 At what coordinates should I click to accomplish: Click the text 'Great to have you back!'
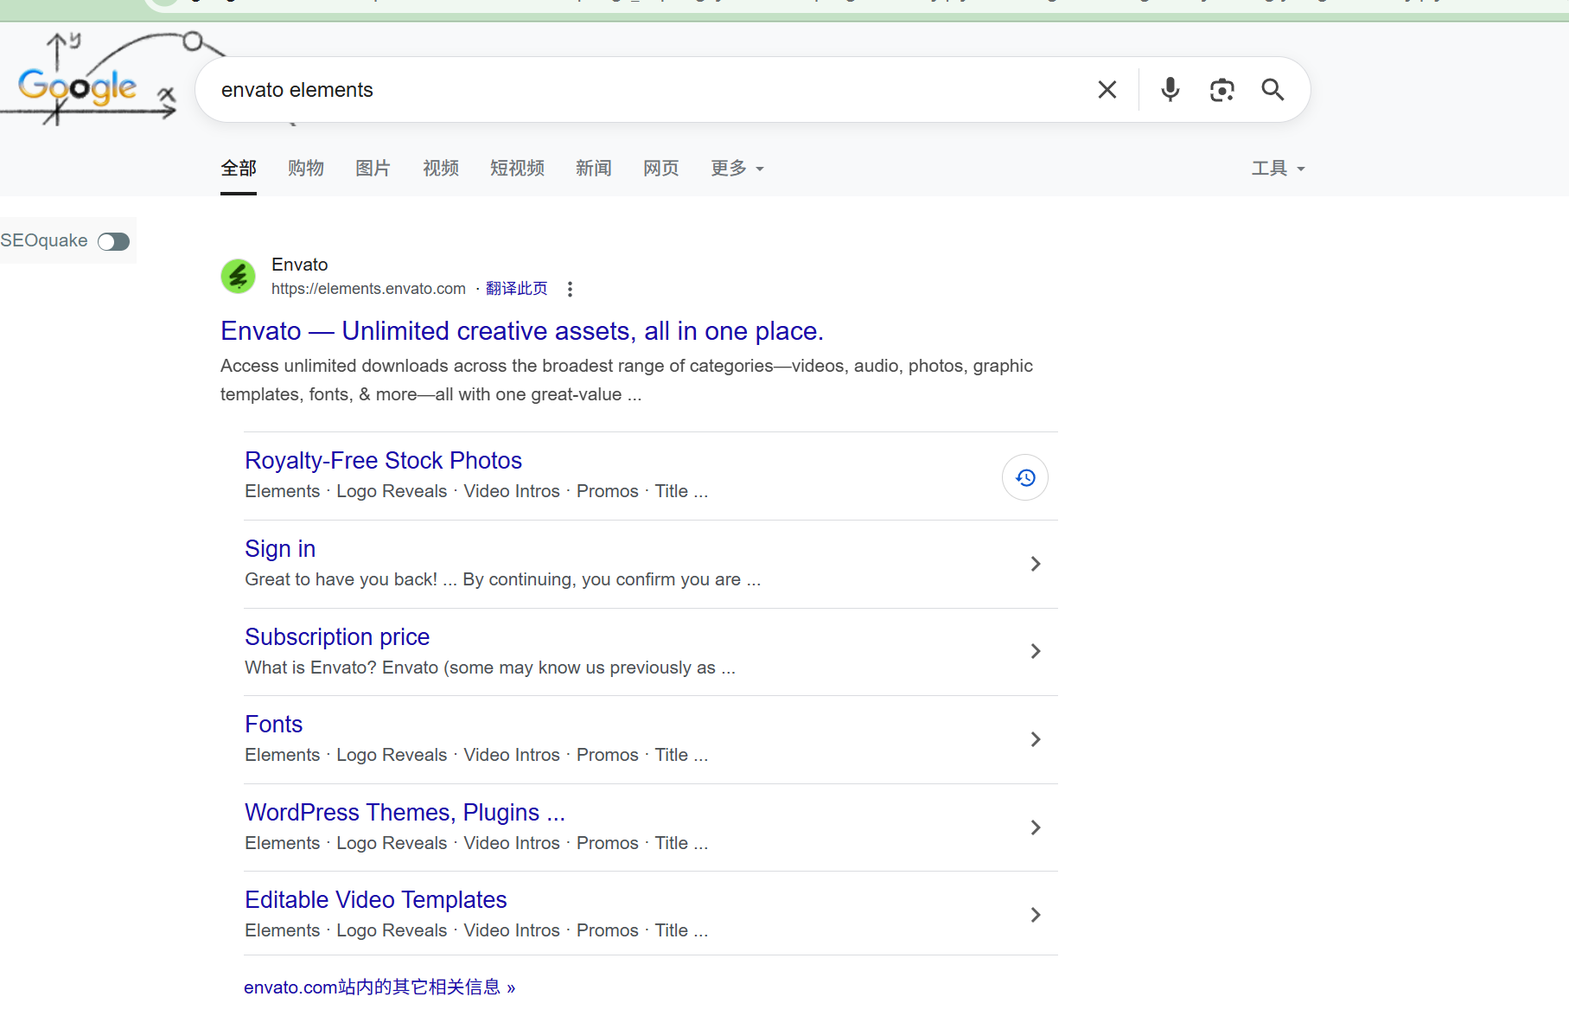(341, 579)
